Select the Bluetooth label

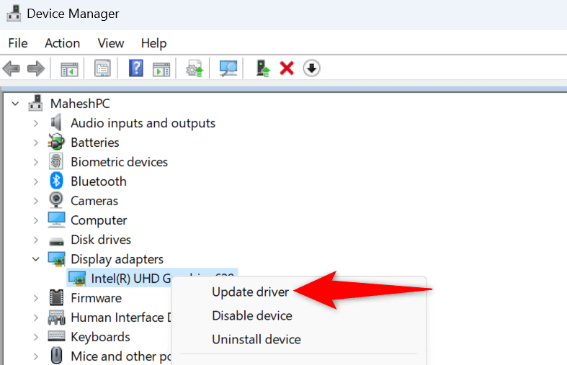(x=99, y=181)
